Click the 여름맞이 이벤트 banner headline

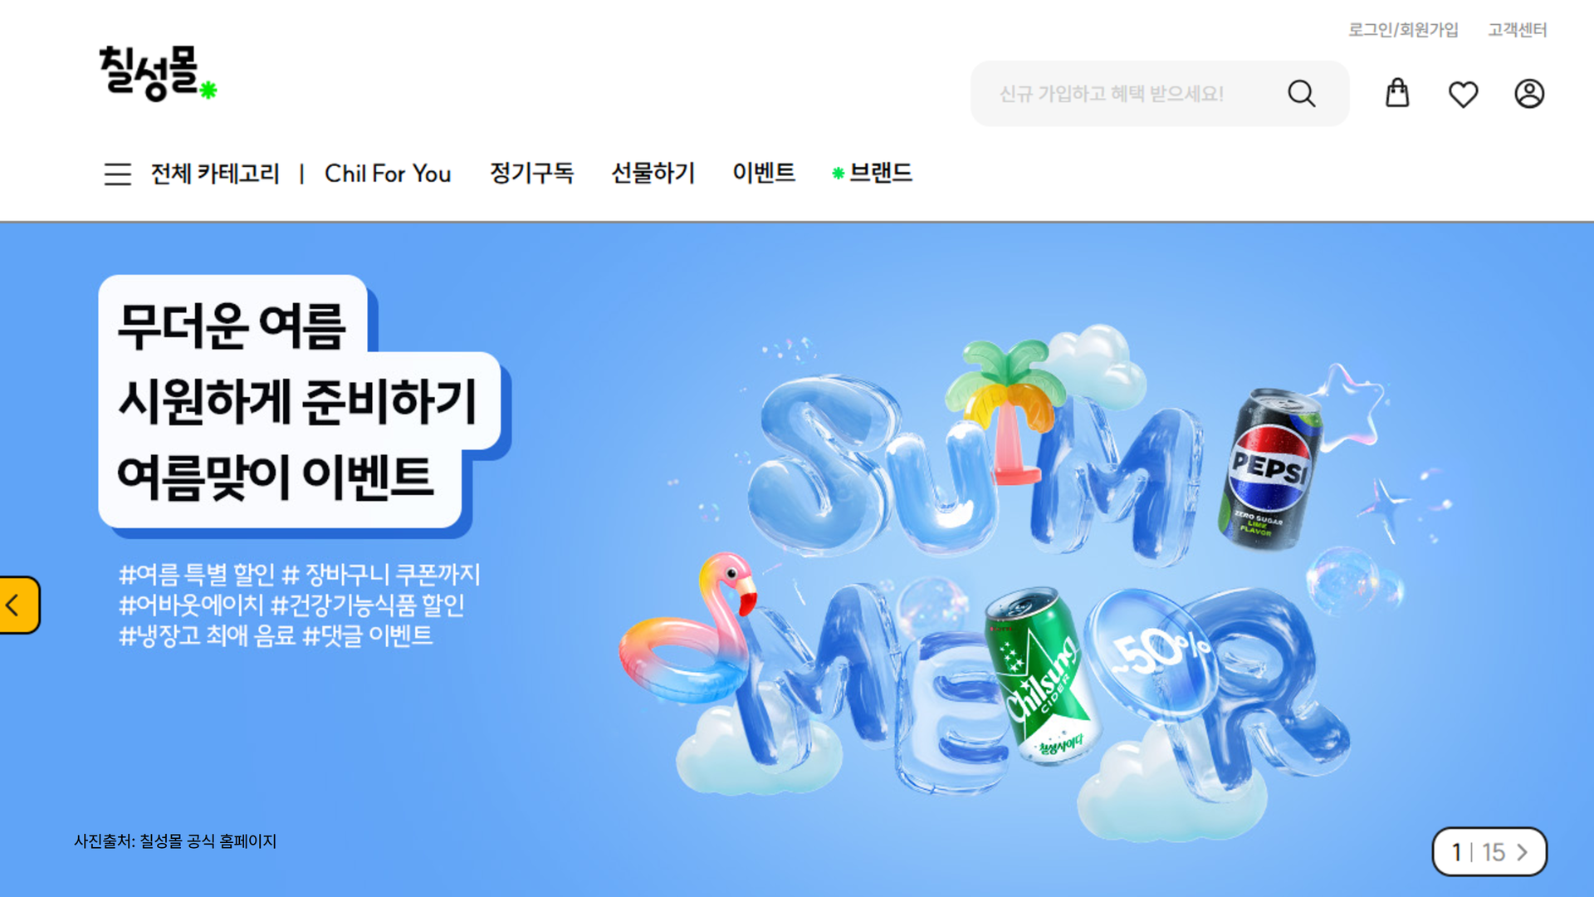point(276,478)
